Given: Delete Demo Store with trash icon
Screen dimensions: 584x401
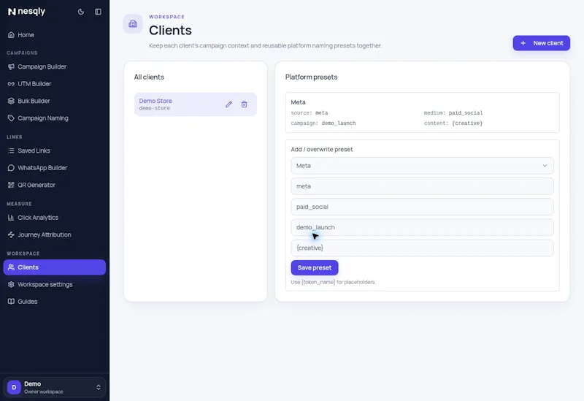Looking at the screenshot, I should click(x=244, y=104).
